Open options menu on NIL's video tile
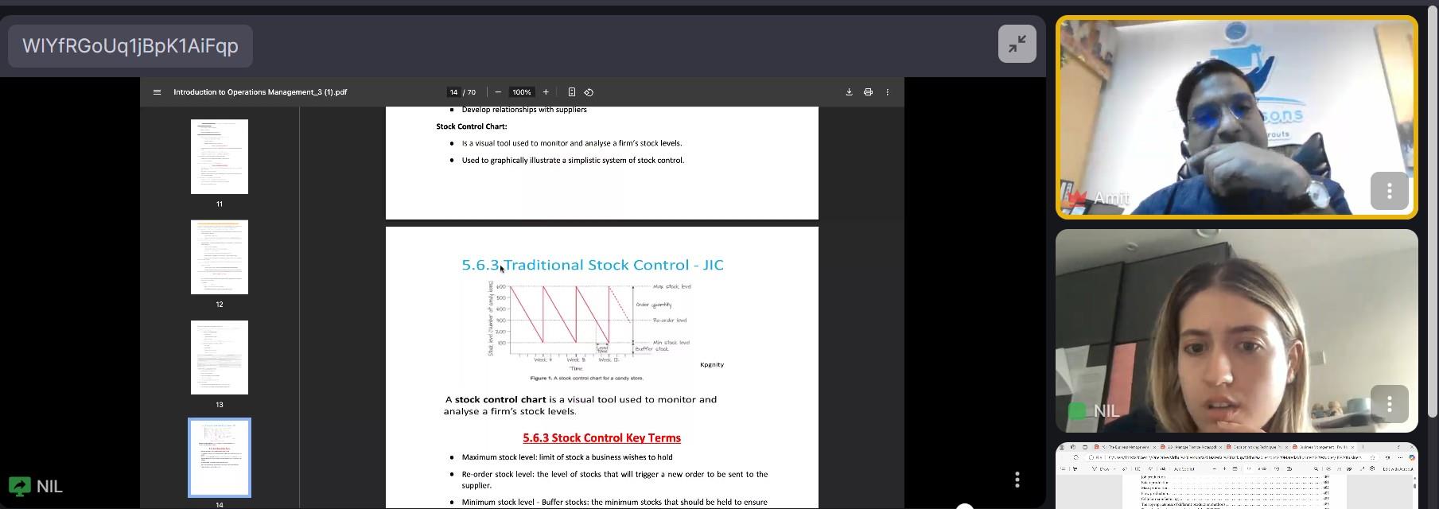 [1389, 404]
